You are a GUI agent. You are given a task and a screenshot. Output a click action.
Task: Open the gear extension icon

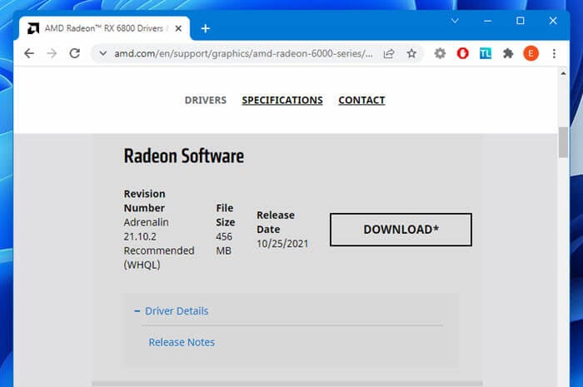[440, 53]
